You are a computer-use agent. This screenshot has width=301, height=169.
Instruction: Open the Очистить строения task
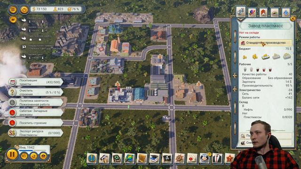point(36,92)
